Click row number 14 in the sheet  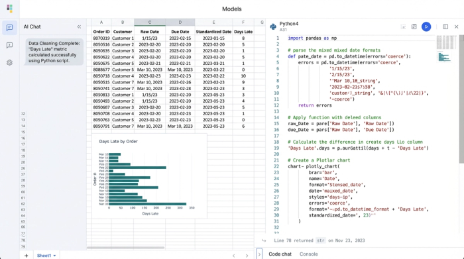pyautogui.click(x=23, y=126)
